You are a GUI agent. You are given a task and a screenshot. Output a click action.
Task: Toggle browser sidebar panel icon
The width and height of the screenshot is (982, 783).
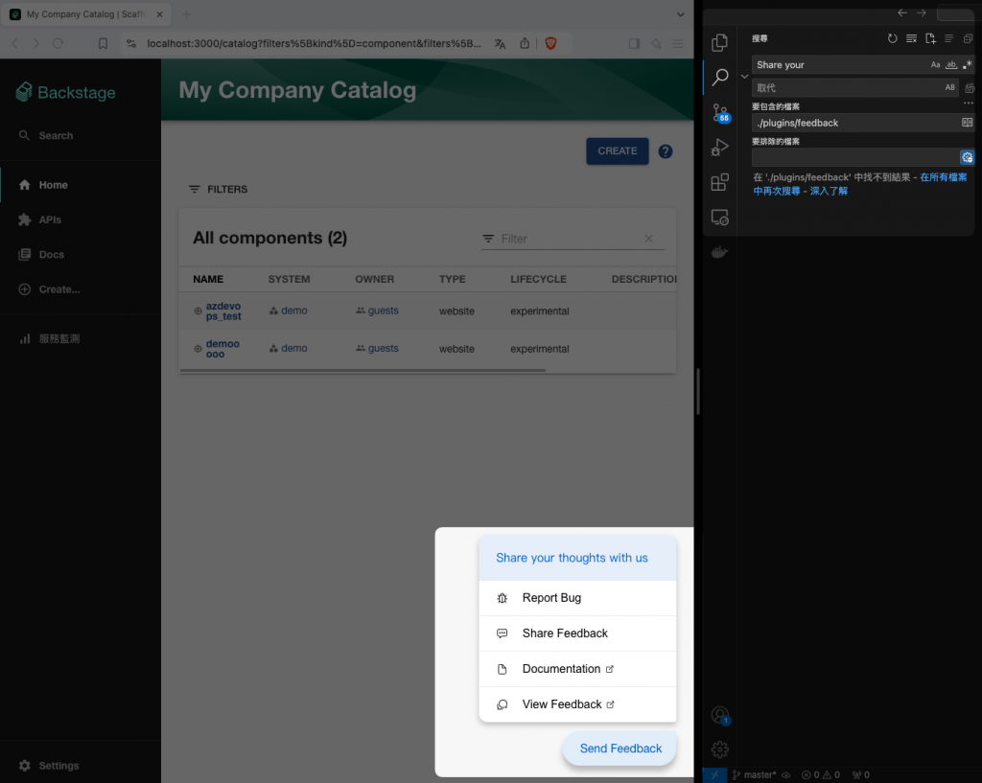[x=634, y=43]
